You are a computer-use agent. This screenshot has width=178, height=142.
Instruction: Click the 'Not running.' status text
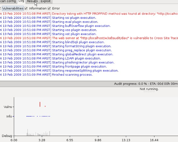[x=149, y=89]
